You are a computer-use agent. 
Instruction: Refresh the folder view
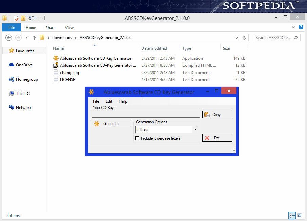244,38
